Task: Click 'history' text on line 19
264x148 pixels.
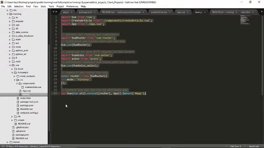Action: (83, 79)
